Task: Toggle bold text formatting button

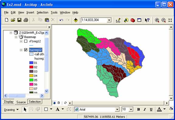Action: tap(139, 109)
